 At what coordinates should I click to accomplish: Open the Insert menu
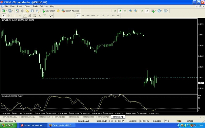point(20,6)
